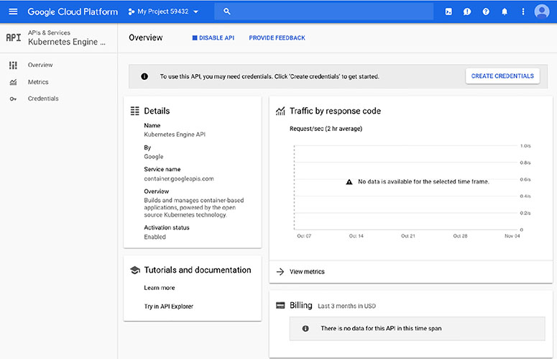Open the Learn more link
Image resolution: width=557 pixels, height=359 pixels.
click(159, 288)
